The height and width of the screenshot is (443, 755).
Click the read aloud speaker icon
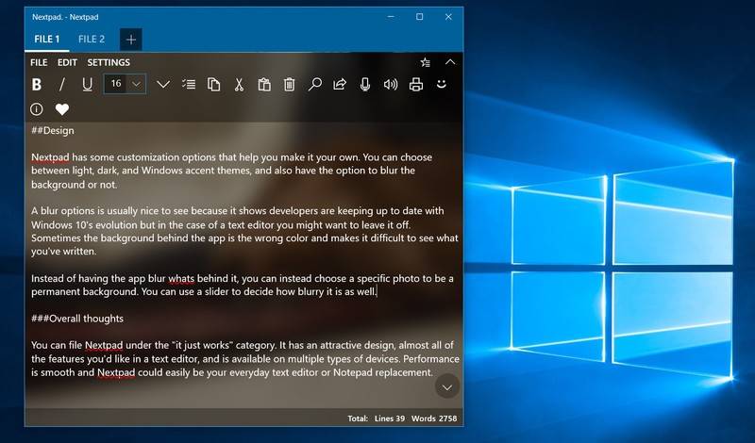pos(391,85)
